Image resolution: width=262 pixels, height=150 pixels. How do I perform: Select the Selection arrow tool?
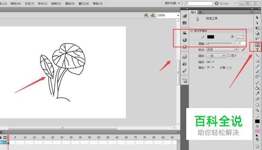tap(257, 17)
